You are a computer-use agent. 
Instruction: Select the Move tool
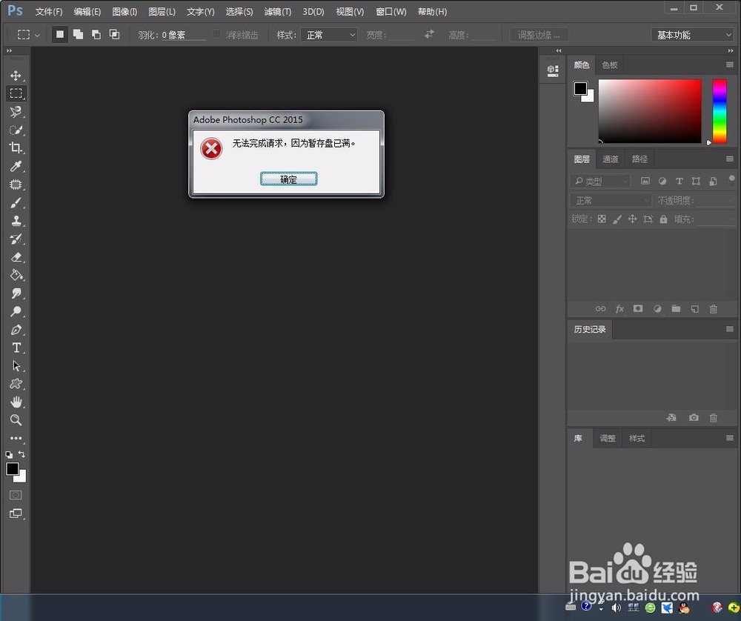pos(16,76)
